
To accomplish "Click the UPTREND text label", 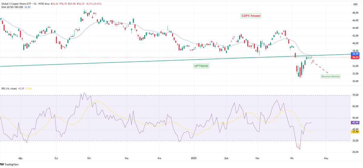I will pyautogui.click(x=201, y=66).
